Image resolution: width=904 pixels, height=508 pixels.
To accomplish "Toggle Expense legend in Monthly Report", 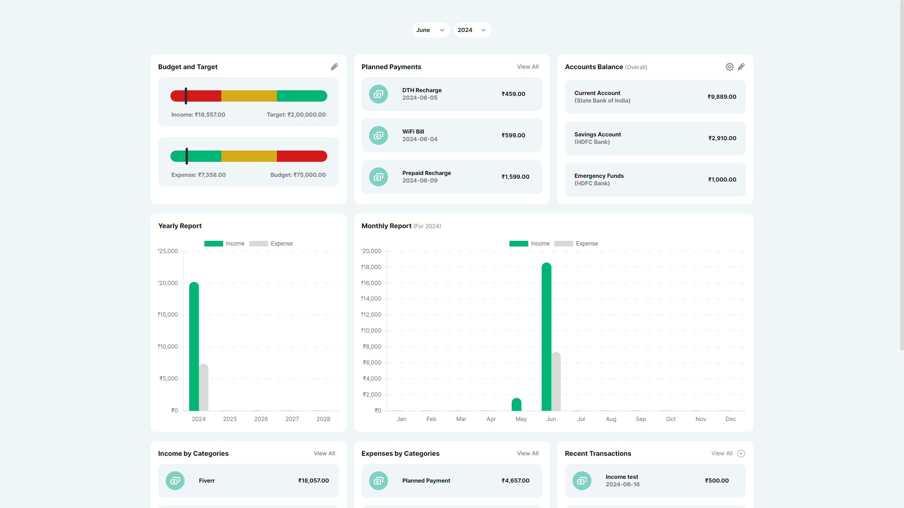I will coord(576,244).
